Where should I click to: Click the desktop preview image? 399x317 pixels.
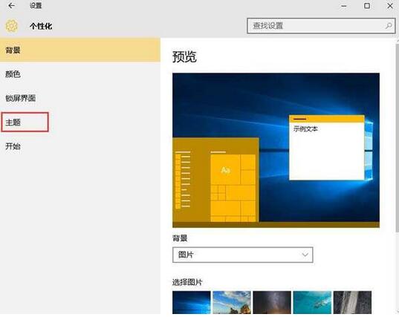(x=276, y=150)
